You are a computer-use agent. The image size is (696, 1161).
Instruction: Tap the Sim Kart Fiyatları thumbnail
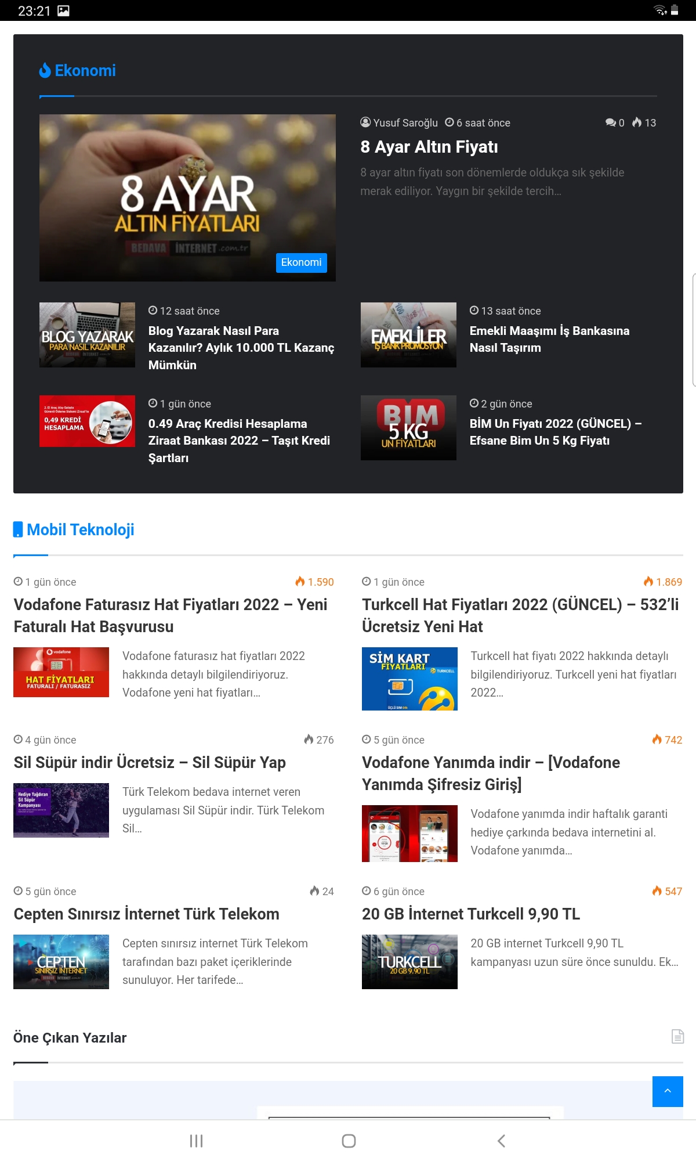pos(409,679)
